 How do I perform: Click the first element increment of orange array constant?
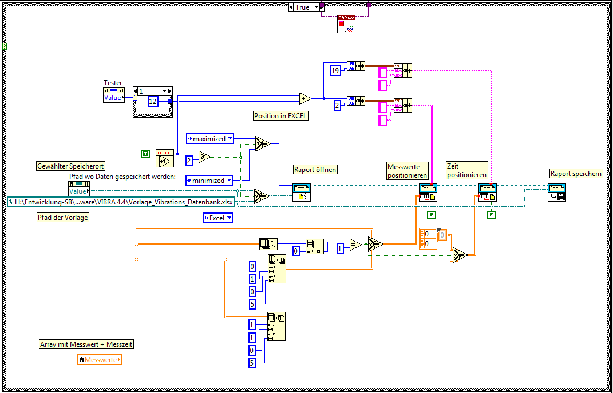coord(422,232)
